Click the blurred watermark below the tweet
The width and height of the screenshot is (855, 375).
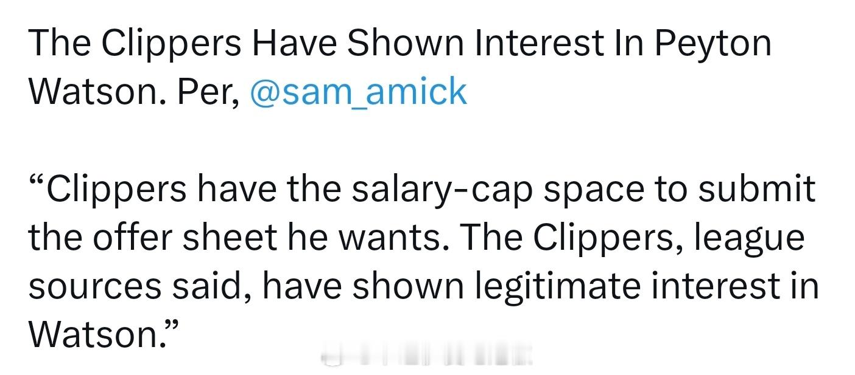click(x=427, y=354)
